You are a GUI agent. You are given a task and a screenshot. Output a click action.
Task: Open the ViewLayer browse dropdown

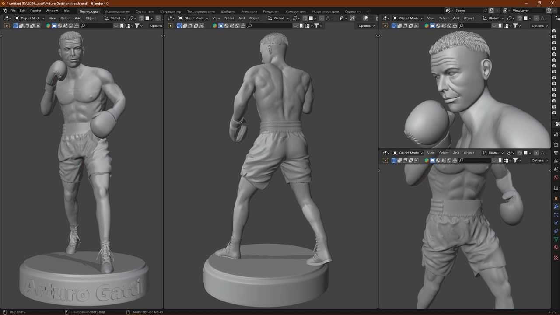507,10
